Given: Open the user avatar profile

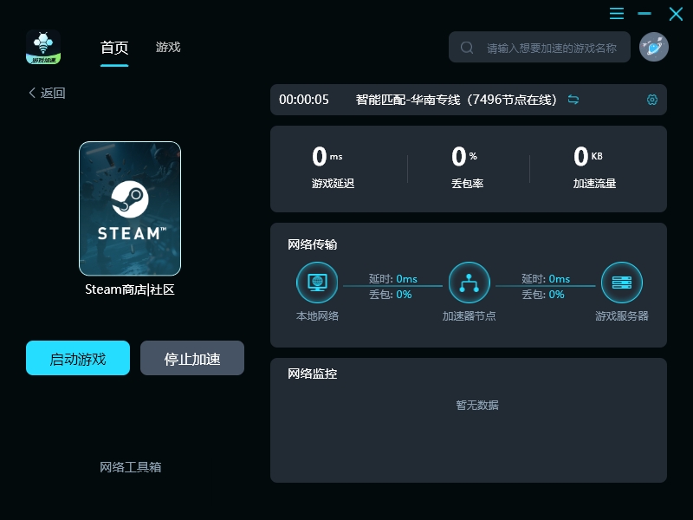Looking at the screenshot, I should coord(654,47).
